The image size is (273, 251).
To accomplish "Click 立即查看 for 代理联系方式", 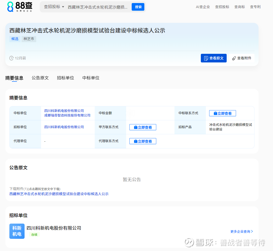I will point(143,141).
